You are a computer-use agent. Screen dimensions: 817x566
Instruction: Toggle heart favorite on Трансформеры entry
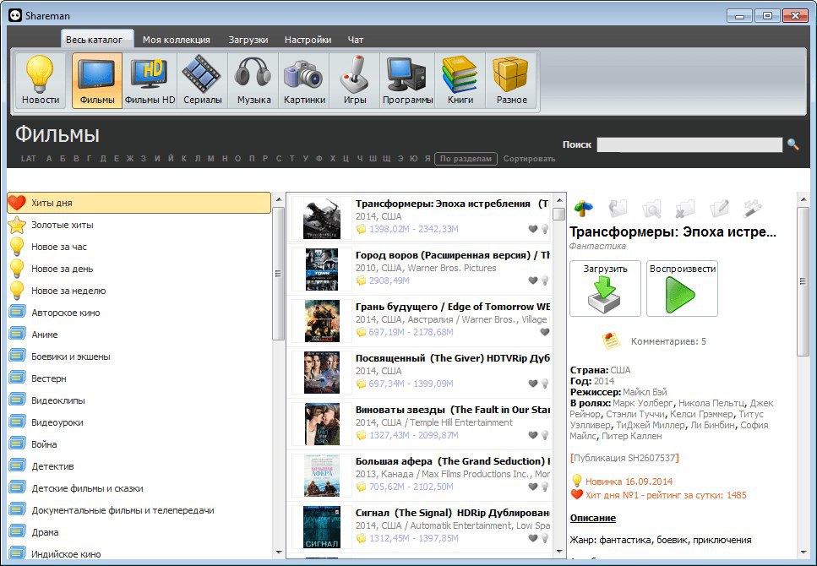532,229
